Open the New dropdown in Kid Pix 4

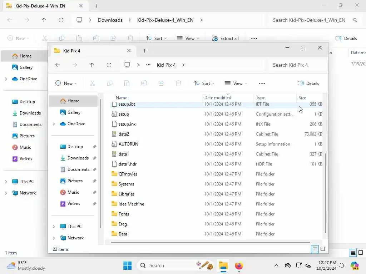pos(66,83)
